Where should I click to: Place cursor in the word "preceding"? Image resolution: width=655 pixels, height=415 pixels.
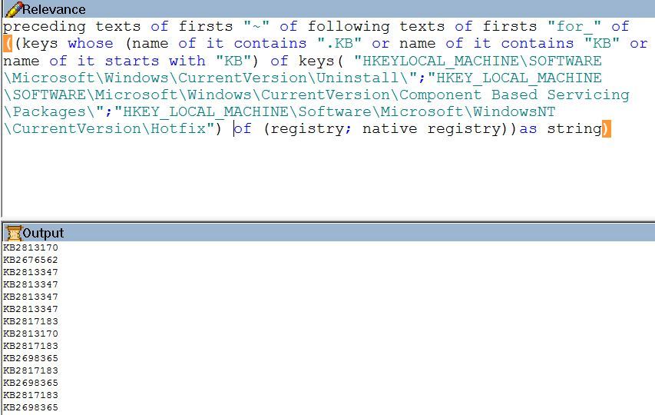coord(45,27)
